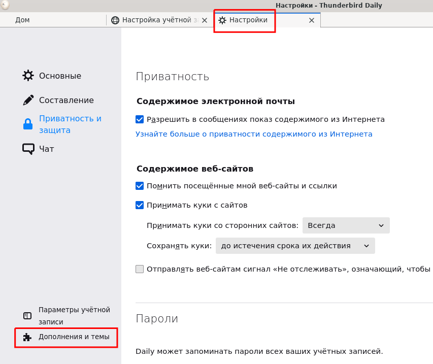
Task: Switch to the Дом tab
Action: (23, 20)
